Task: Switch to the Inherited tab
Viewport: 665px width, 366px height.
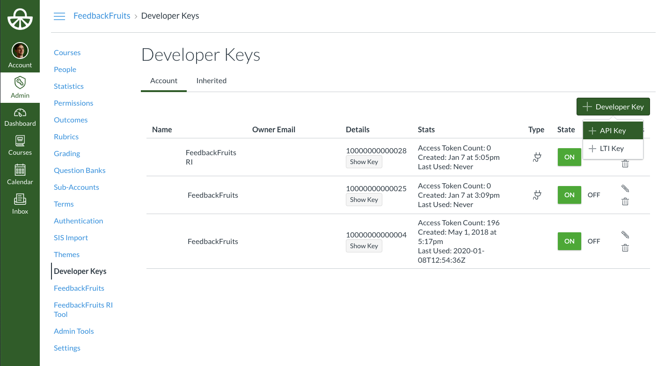Action: click(x=212, y=81)
